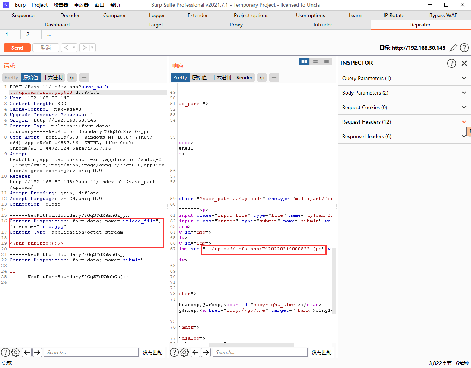Image resolution: width=471 pixels, height=368 pixels.
Task: Open response pane hamburger options menu
Action: (274, 77)
